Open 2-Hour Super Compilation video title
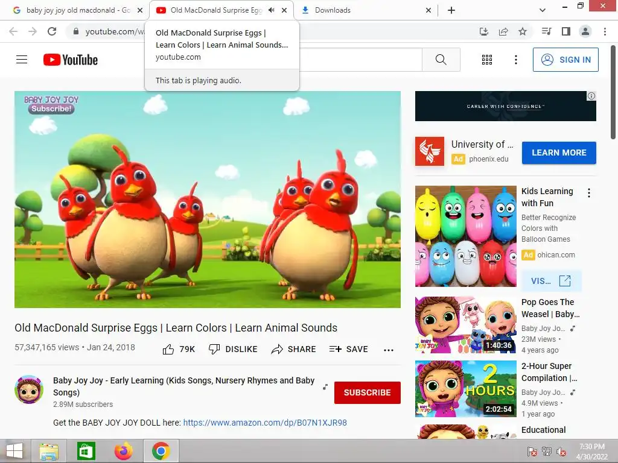This screenshot has width=618, height=463. [x=549, y=372]
